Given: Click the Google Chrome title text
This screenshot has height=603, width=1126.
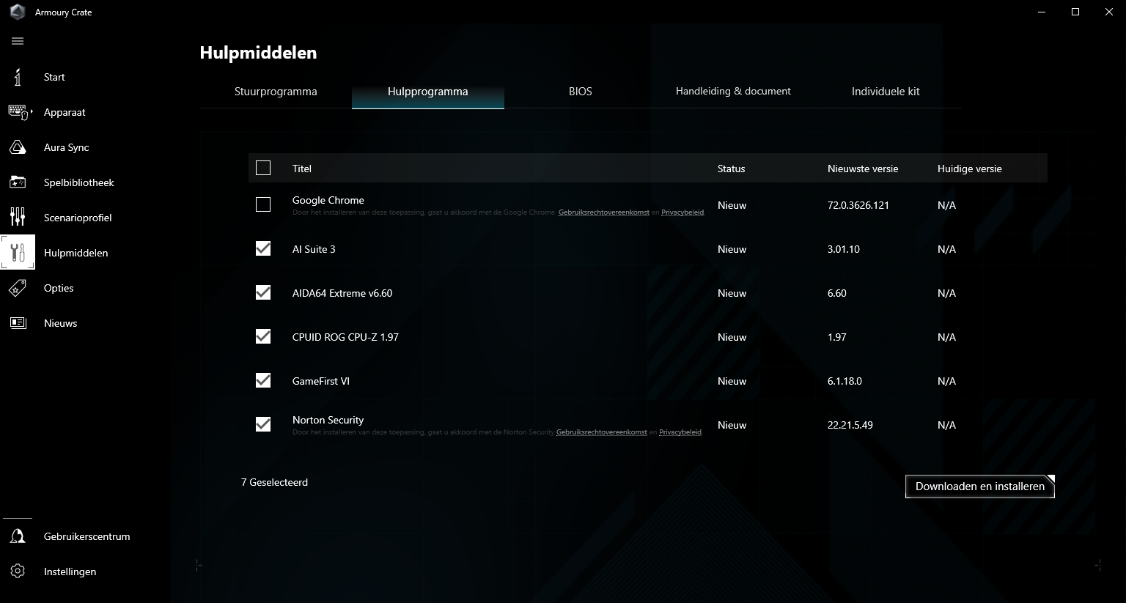Looking at the screenshot, I should click(328, 200).
